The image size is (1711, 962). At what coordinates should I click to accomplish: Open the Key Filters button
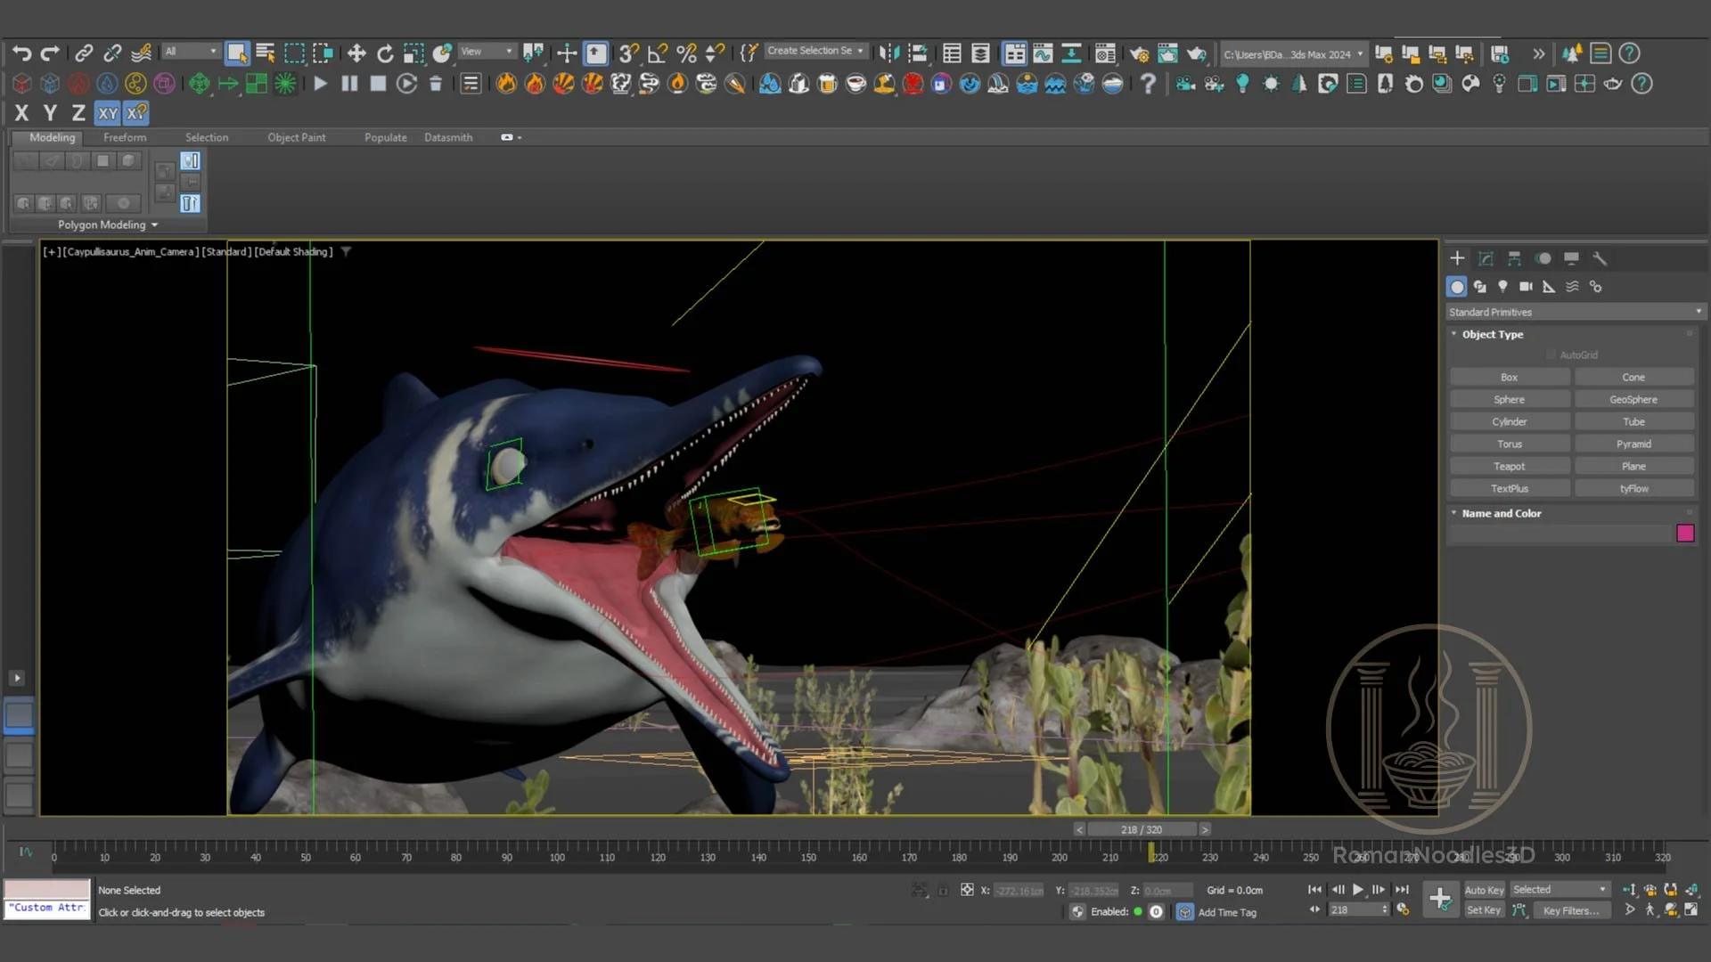(x=1570, y=910)
